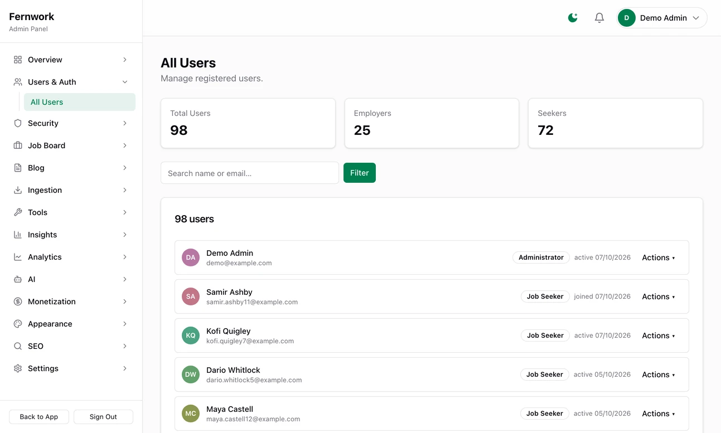Toggle dark mode with moon icon
721x433 pixels.
pyautogui.click(x=573, y=18)
